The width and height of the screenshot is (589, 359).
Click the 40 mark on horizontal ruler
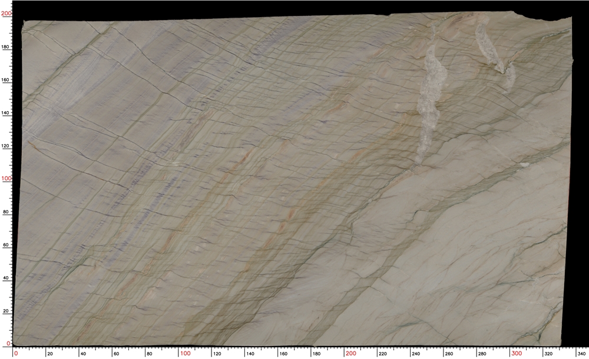(84, 354)
